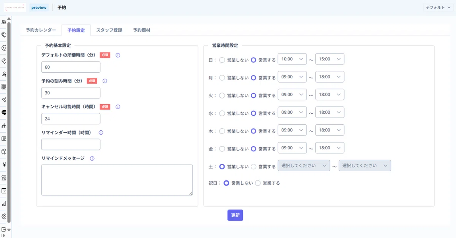The image size is (456, 238).
Task: Open Saturday end time 選択してください dropdown
Action: [x=365, y=166]
